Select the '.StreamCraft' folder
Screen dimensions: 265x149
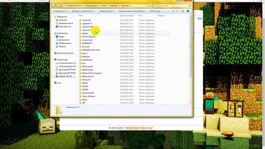pyautogui.click(x=87, y=27)
